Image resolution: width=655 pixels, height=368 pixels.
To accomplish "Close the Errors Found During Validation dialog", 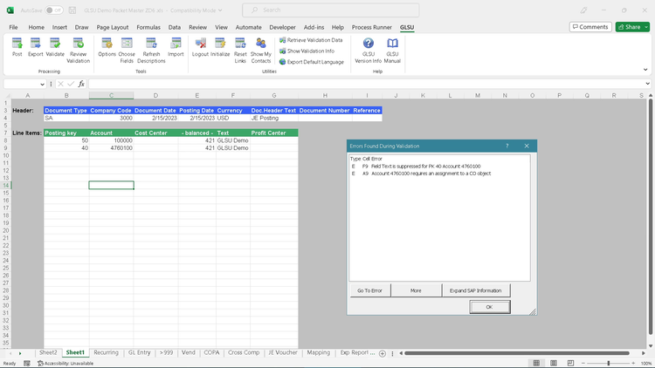I will coord(527,146).
